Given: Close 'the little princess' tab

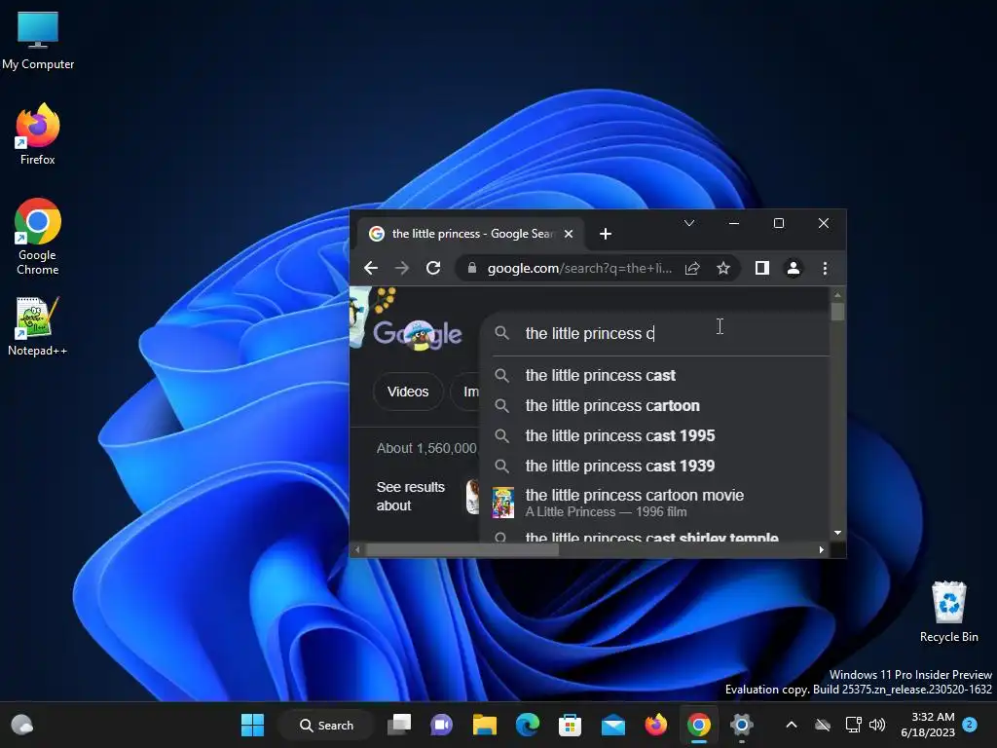Looking at the screenshot, I should [x=569, y=234].
